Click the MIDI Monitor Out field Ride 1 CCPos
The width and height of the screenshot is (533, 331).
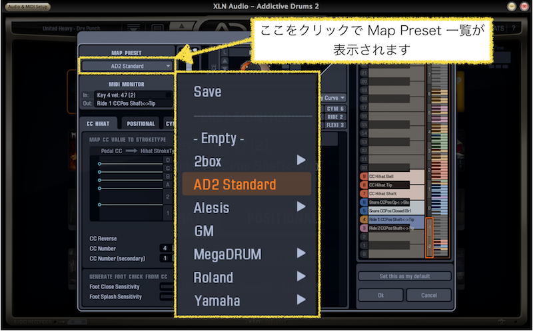(x=133, y=103)
